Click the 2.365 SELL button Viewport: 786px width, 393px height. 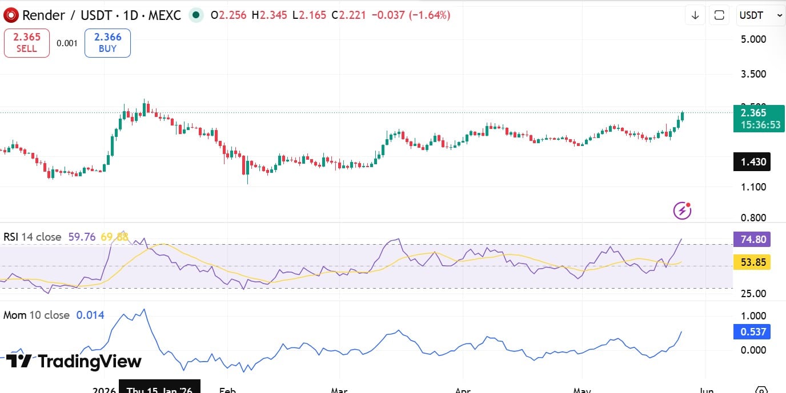pyautogui.click(x=27, y=43)
